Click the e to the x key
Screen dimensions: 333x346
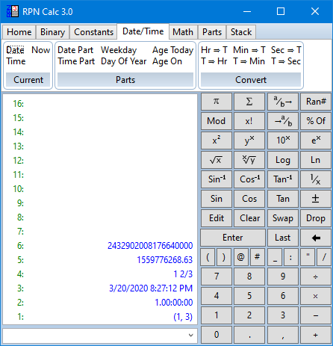[x=316, y=140]
